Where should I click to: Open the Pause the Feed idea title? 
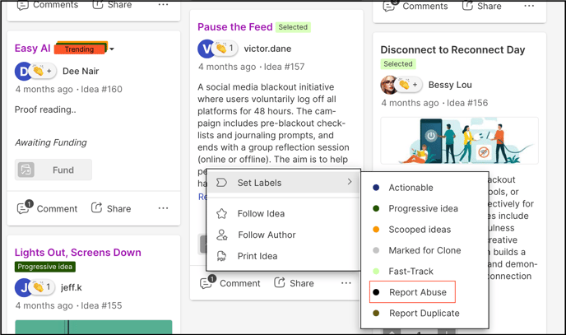click(235, 27)
